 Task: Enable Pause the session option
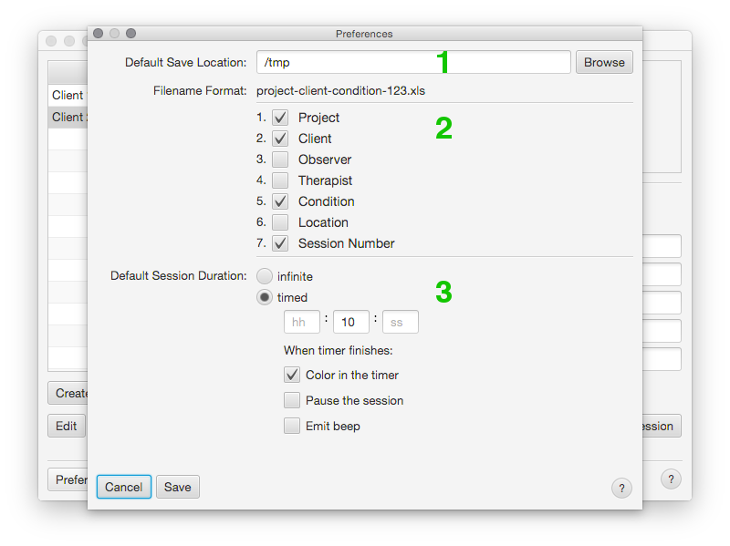coord(292,400)
